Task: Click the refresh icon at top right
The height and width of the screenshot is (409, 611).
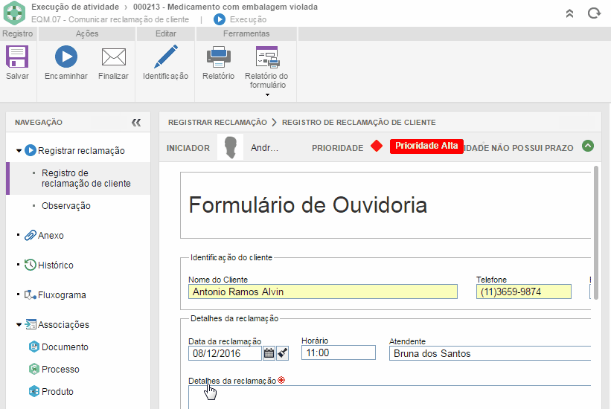Action: click(593, 13)
